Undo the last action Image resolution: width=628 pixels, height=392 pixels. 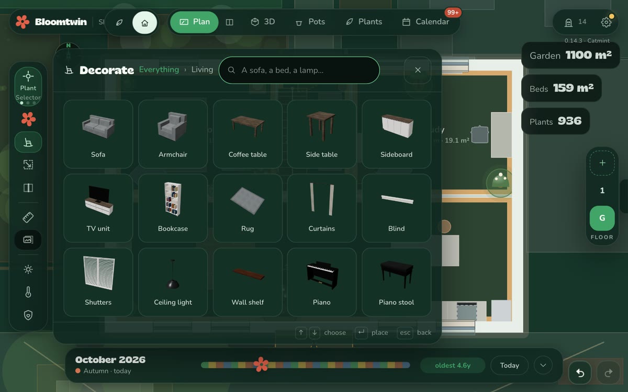580,373
